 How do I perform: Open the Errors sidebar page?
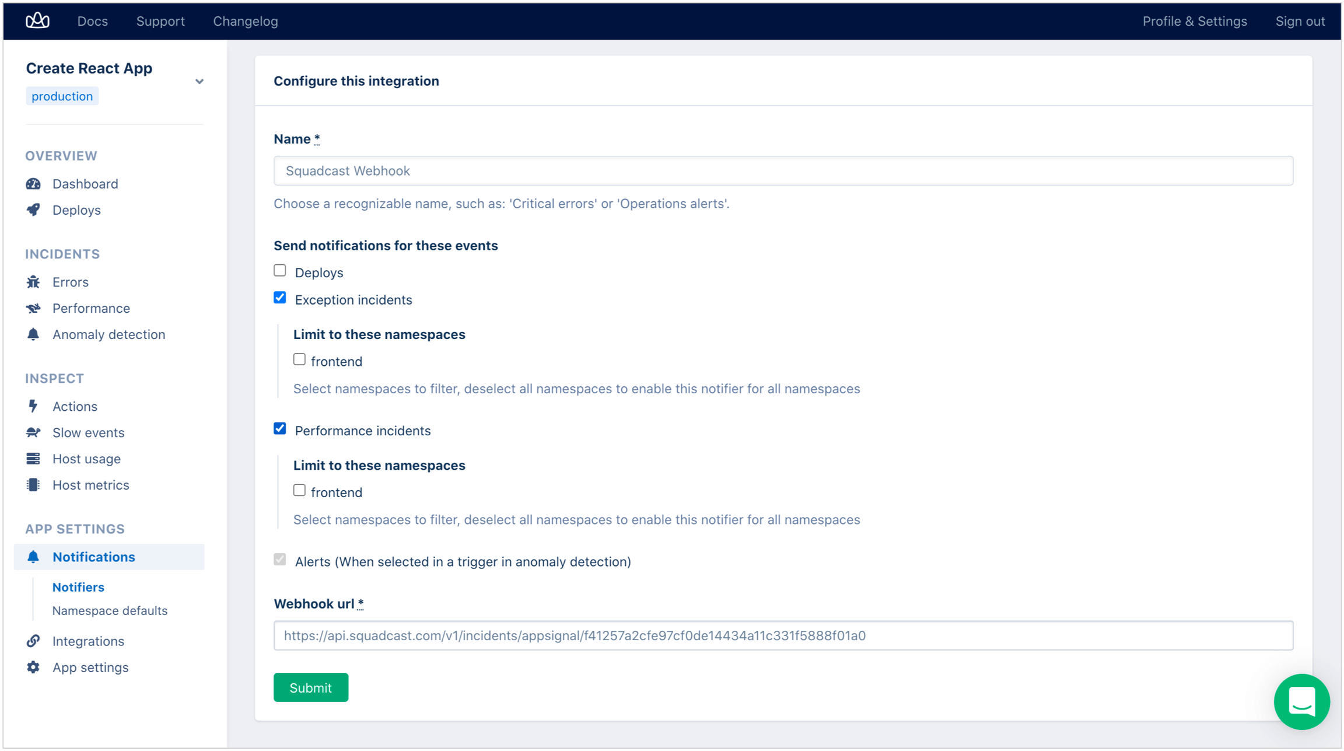[x=71, y=282]
